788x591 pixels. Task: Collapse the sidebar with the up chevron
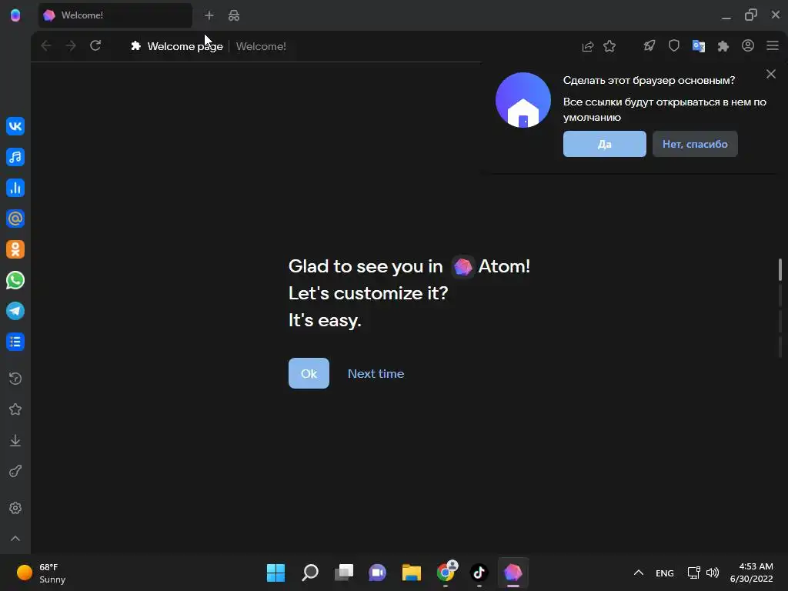(15, 538)
